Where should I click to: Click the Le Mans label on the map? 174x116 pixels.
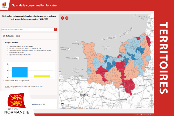pyautogui.click(x=123, y=99)
